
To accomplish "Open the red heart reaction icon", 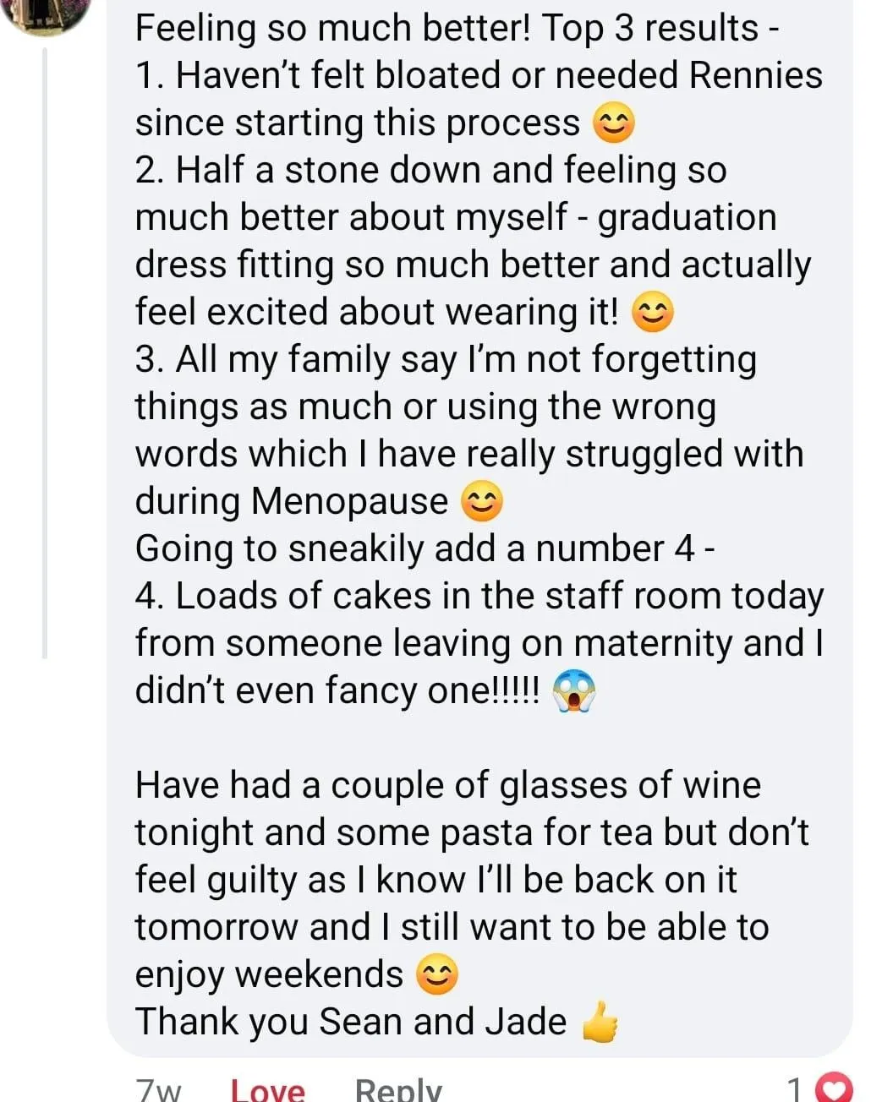I will click(837, 1090).
